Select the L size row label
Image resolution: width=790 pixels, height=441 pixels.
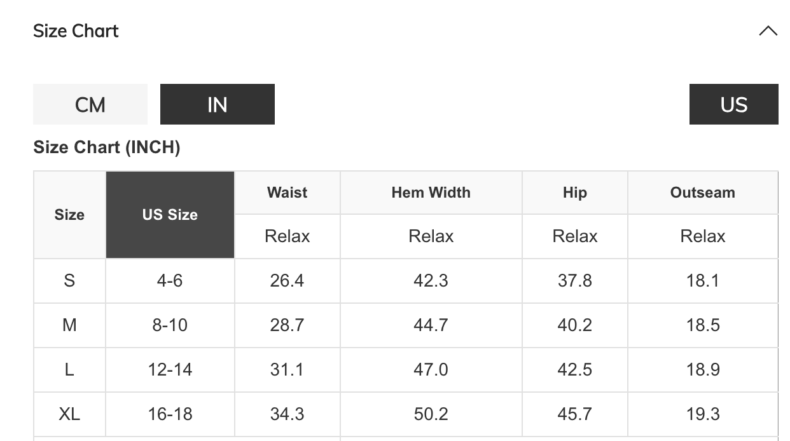(x=69, y=370)
